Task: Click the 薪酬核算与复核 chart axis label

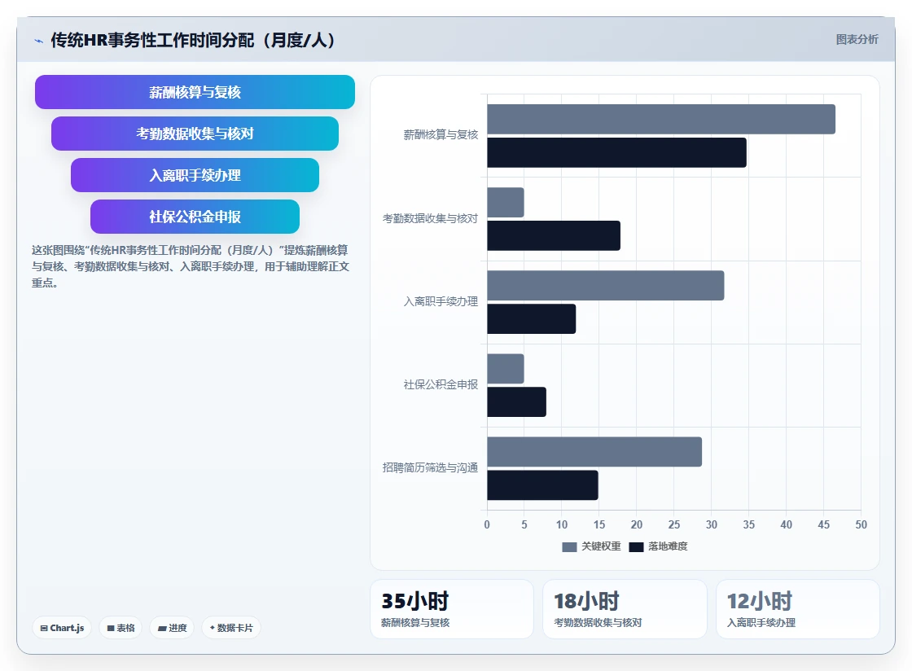Action: click(441, 135)
